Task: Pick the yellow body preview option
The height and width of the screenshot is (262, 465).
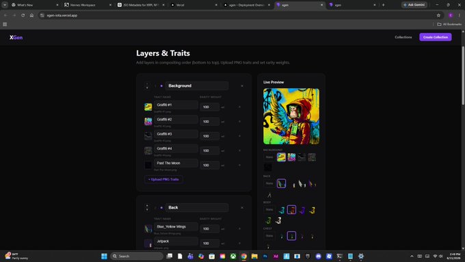Action: [x=312, y=210]
